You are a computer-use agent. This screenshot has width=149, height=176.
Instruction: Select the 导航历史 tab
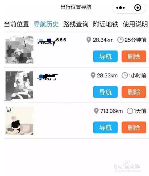(46, 24)
